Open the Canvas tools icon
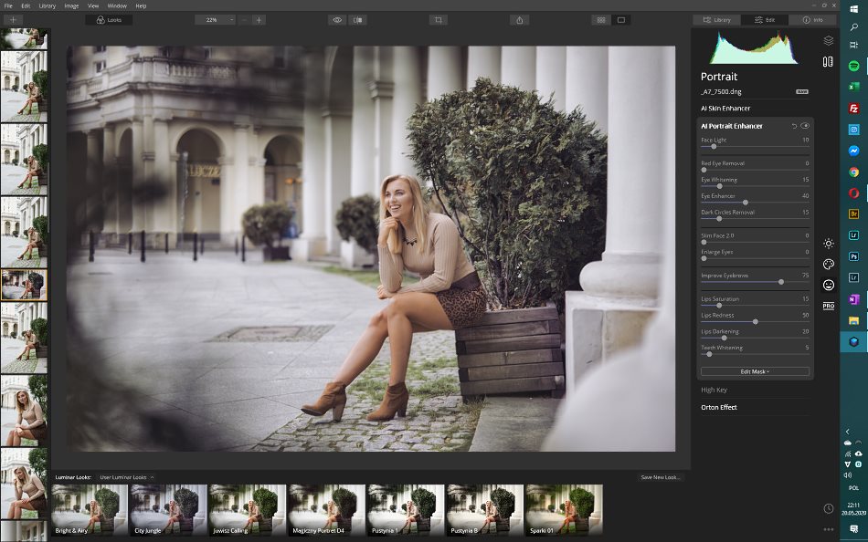This screenshot has width=868, height=542. [828, 61]
